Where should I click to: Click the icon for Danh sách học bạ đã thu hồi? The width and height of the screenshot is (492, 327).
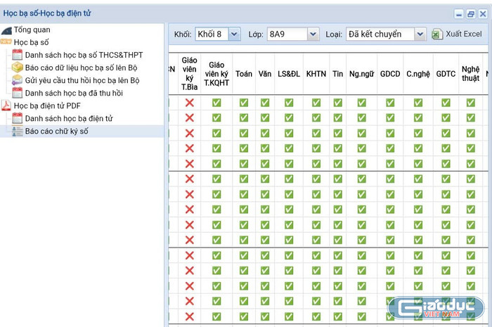[18, 93]
